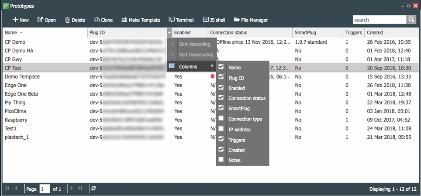Image resolution: width=421 pixels, height=196 pixels.
Task: Uncheck the Connection status column checkbox
Action: [x=221, y=97]
